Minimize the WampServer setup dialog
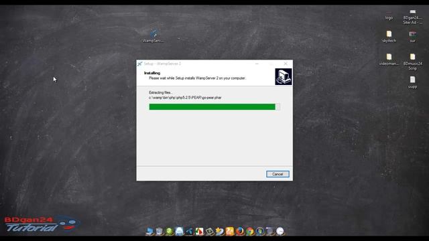The width and height of the screenshot is (429, 241). point(257,64)
